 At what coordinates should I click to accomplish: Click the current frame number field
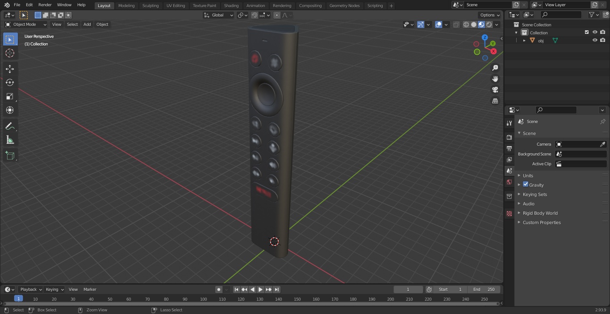click(408, 290)
